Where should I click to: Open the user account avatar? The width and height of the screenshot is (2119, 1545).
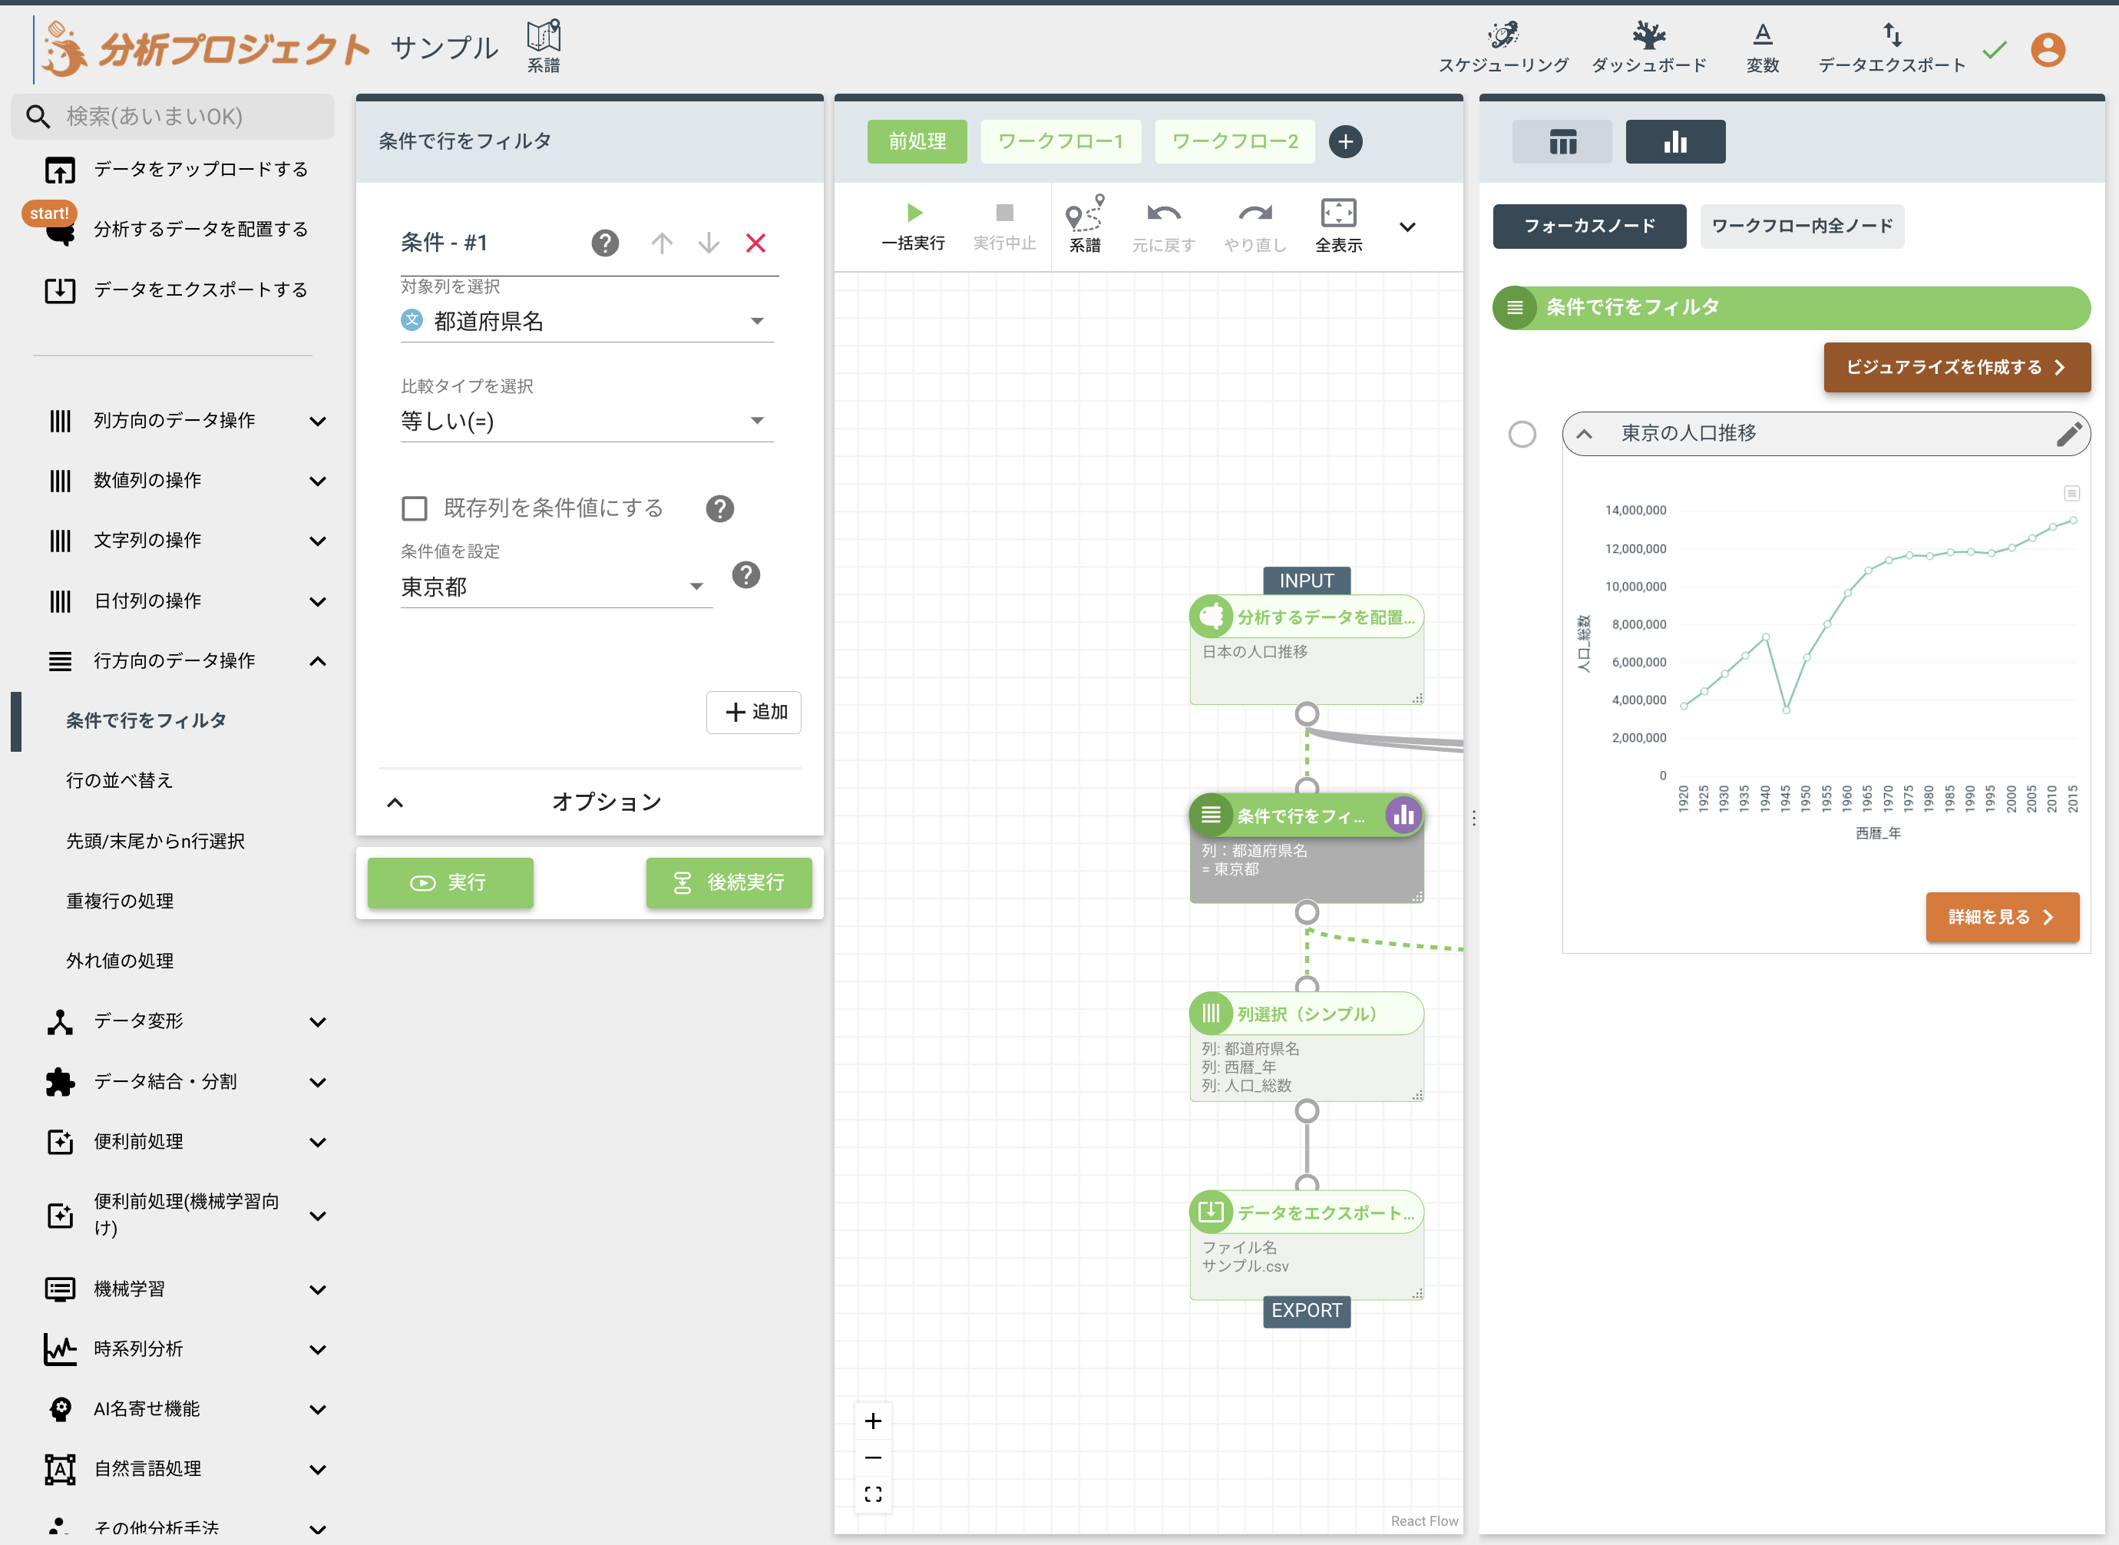coord(2047,50)
